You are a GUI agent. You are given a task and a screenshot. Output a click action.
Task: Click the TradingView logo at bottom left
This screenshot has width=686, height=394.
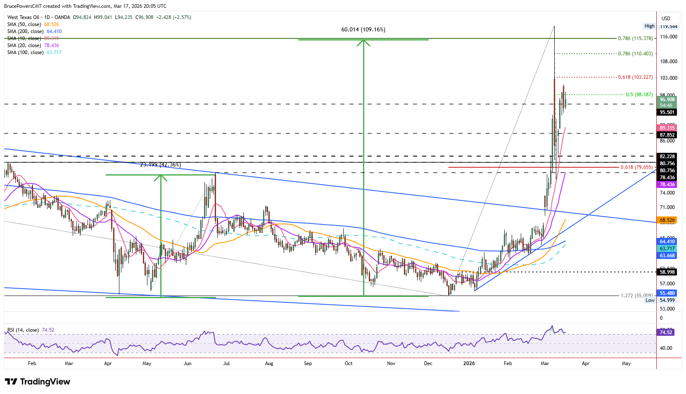38,382
